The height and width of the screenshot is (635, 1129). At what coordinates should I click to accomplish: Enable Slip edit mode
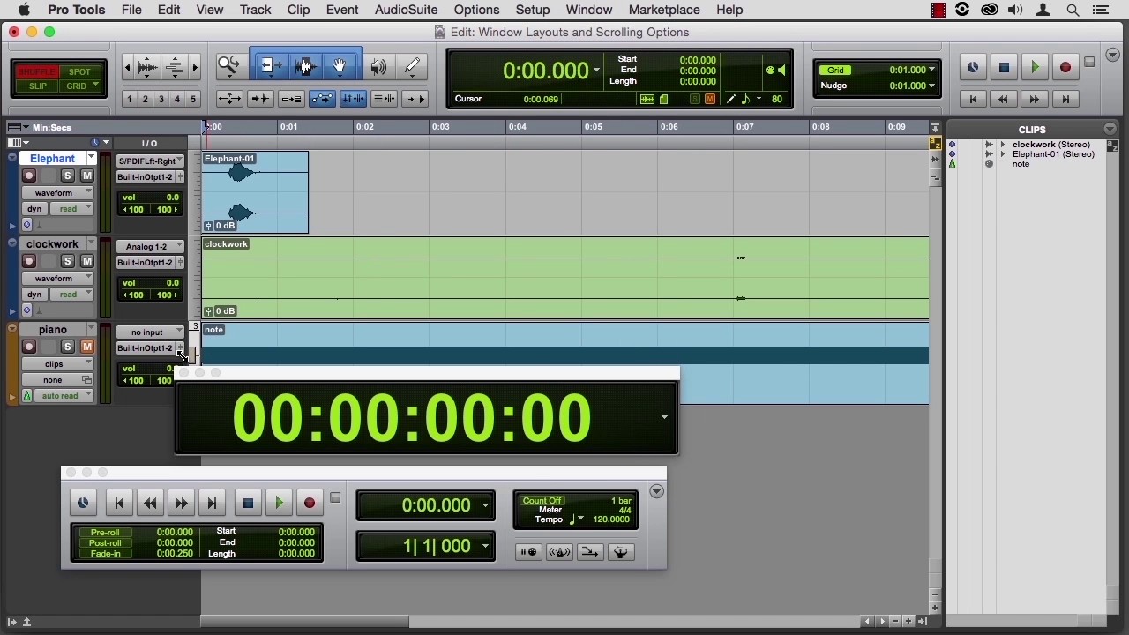click(x=37, y=86)
